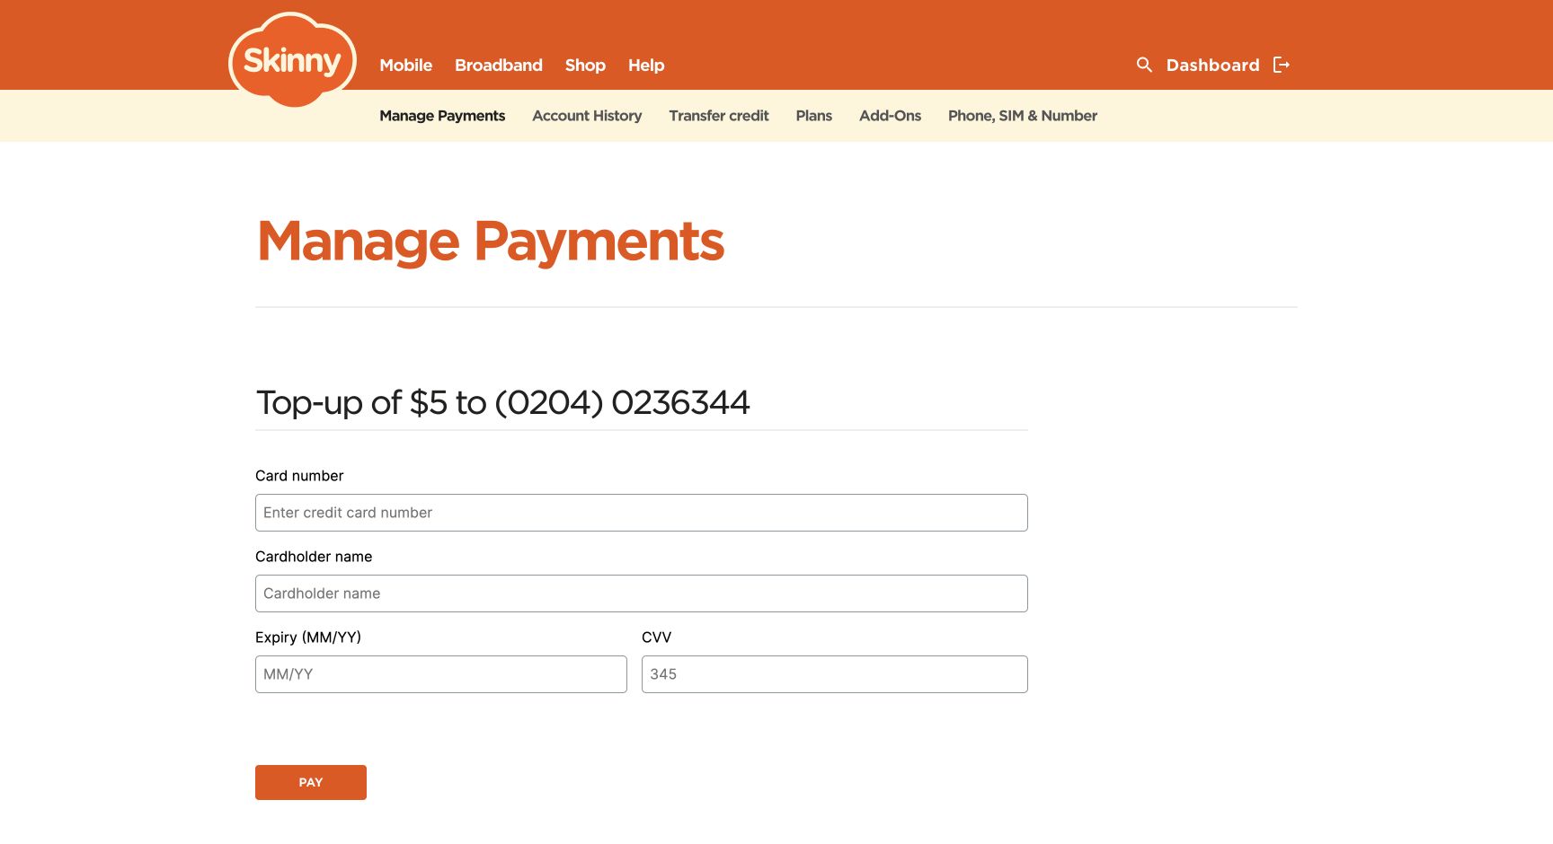Submit payment with the PAY button

(311, 782)
